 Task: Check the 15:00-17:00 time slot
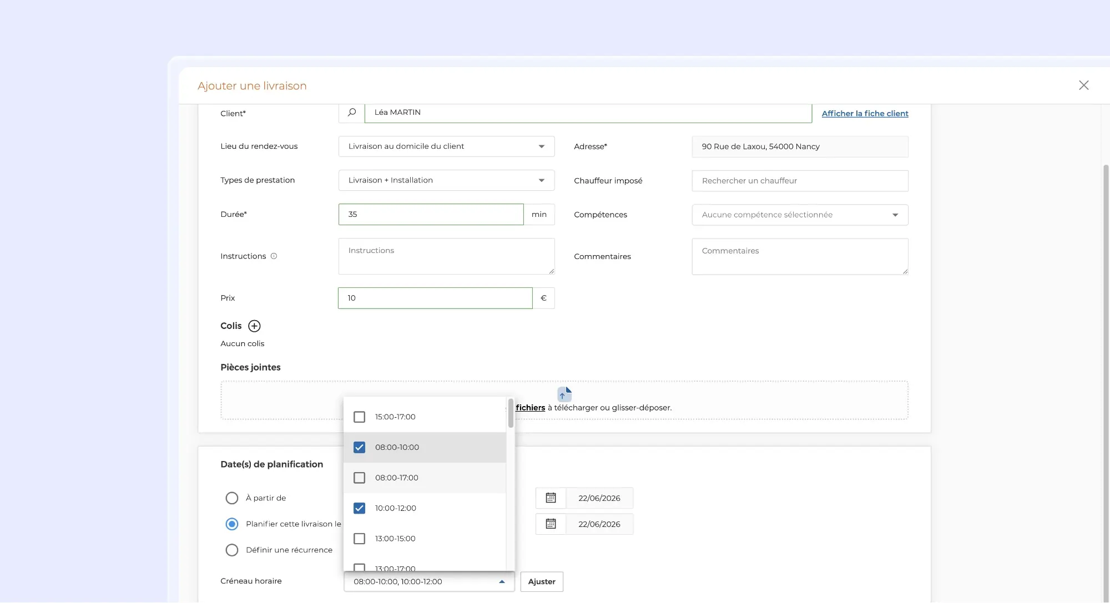[359, 417]
